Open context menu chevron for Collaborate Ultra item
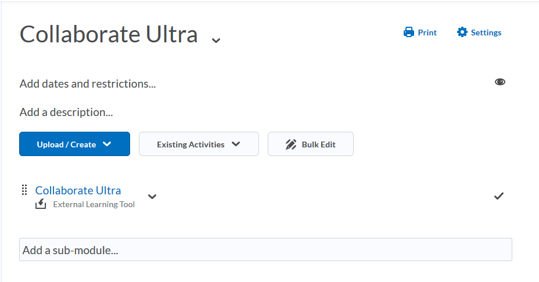This screenshot has width=539, height=282. [152, 196]
